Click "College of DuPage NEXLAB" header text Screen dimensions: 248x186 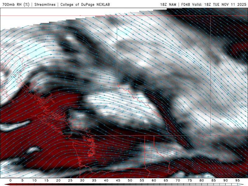(x=85, y=4)
